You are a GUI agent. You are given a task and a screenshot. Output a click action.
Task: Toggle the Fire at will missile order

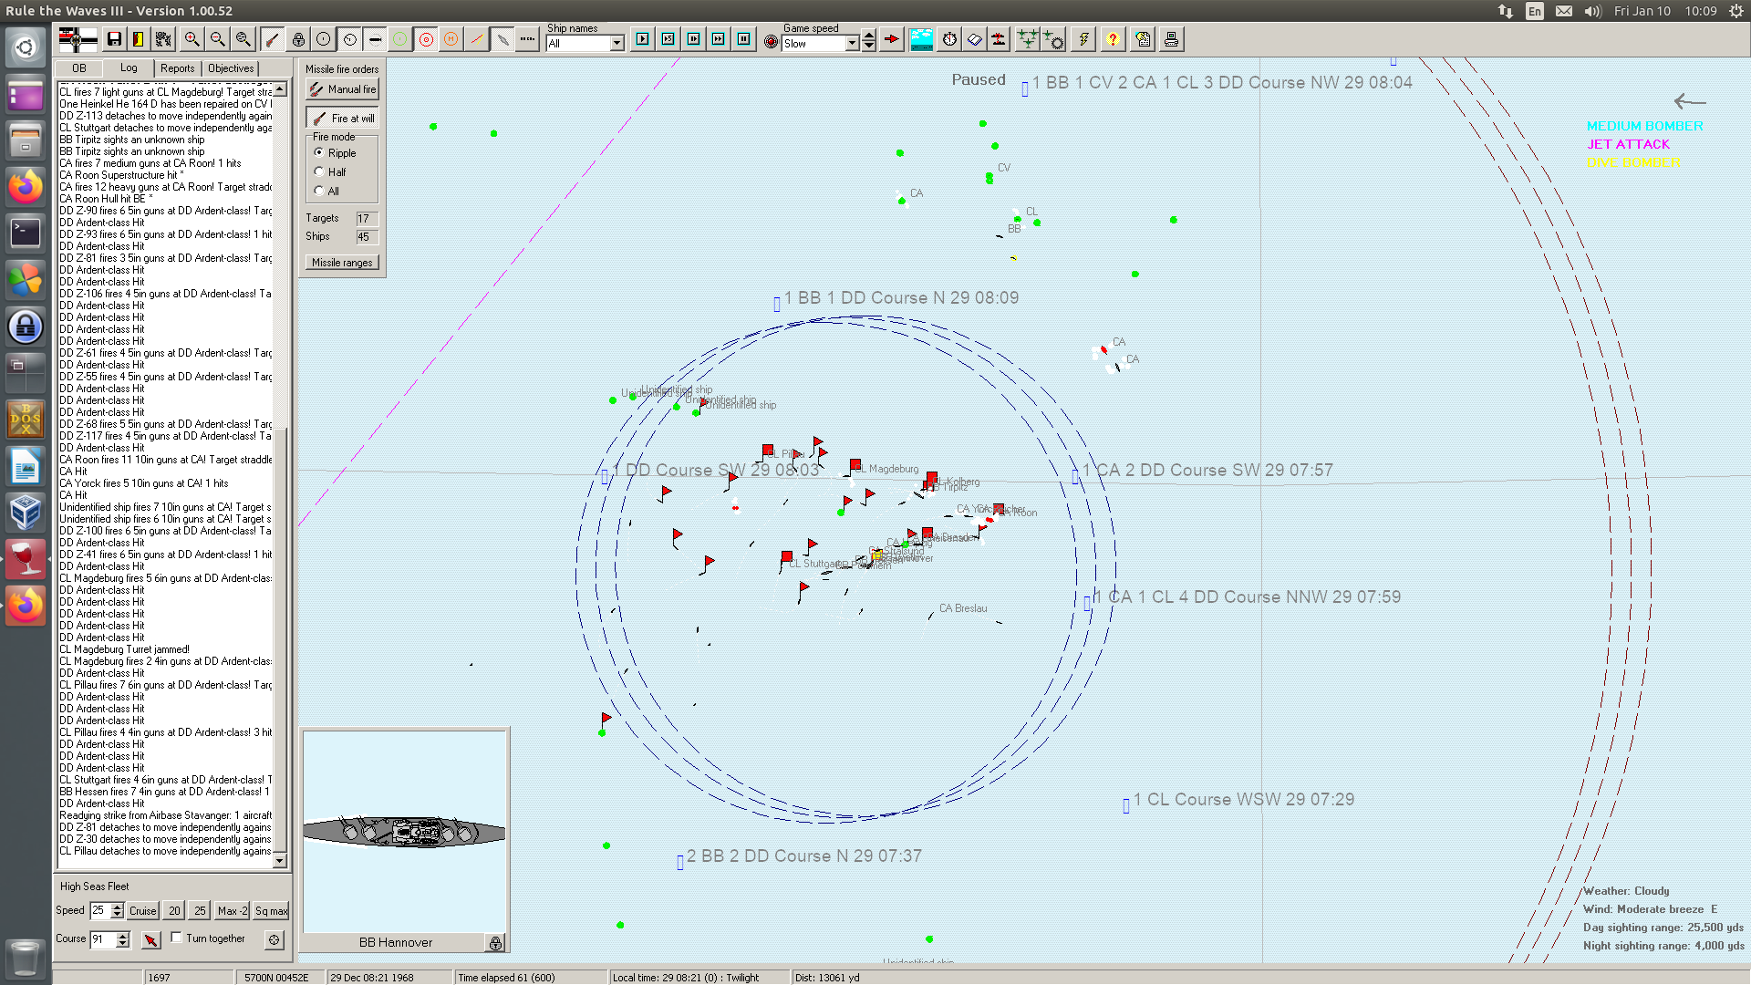342,119
